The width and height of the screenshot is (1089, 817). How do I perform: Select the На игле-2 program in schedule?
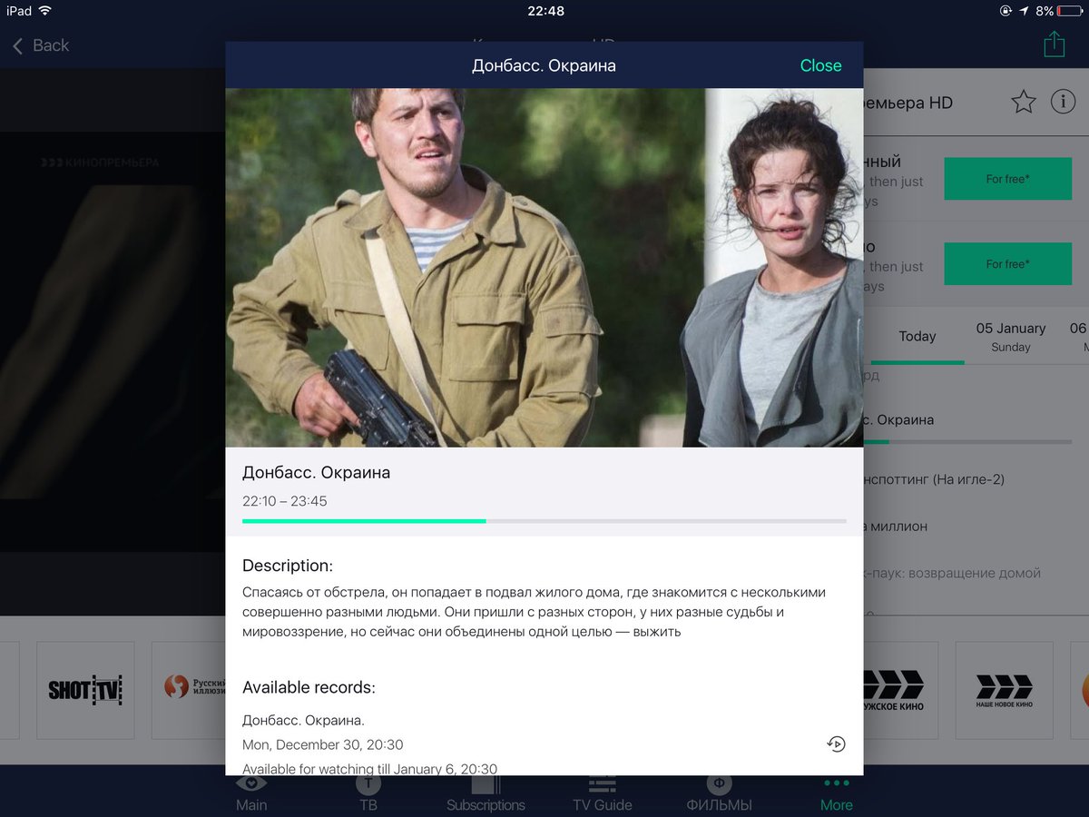(935, 479)
